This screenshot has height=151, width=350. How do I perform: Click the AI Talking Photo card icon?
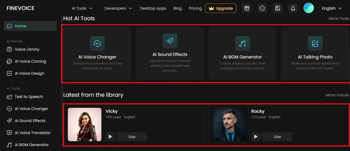pos(315,44)
